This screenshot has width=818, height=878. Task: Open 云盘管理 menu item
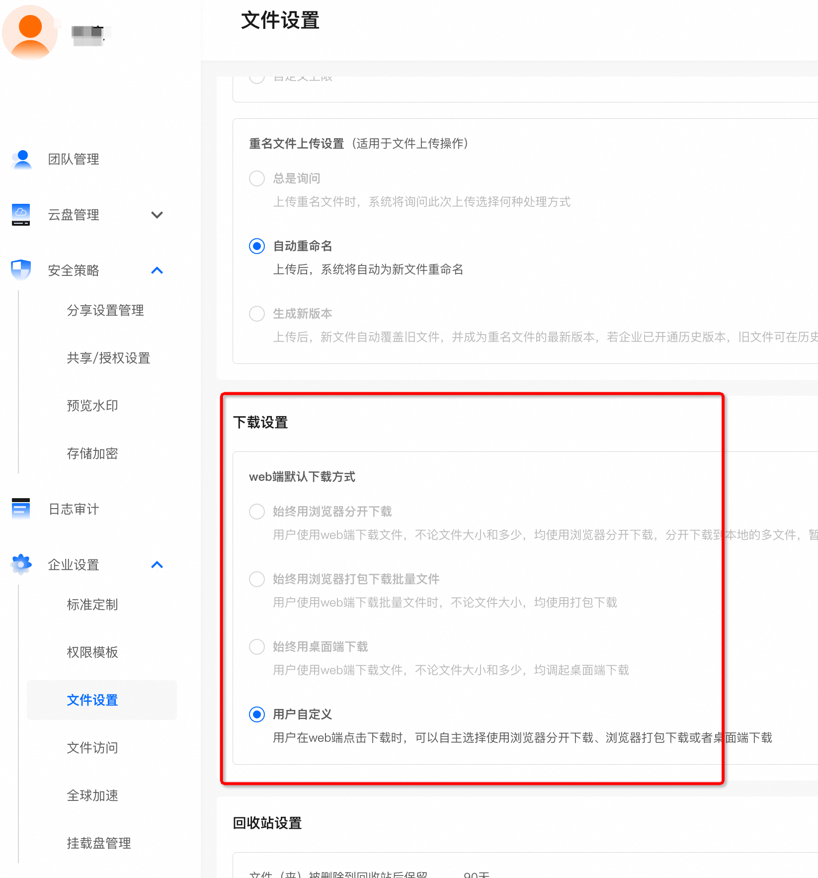coord(74,215)
